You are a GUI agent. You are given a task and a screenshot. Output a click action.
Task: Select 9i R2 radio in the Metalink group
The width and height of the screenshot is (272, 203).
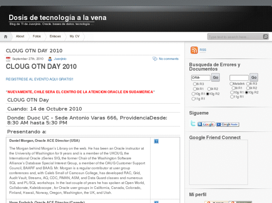pos(248,88)
